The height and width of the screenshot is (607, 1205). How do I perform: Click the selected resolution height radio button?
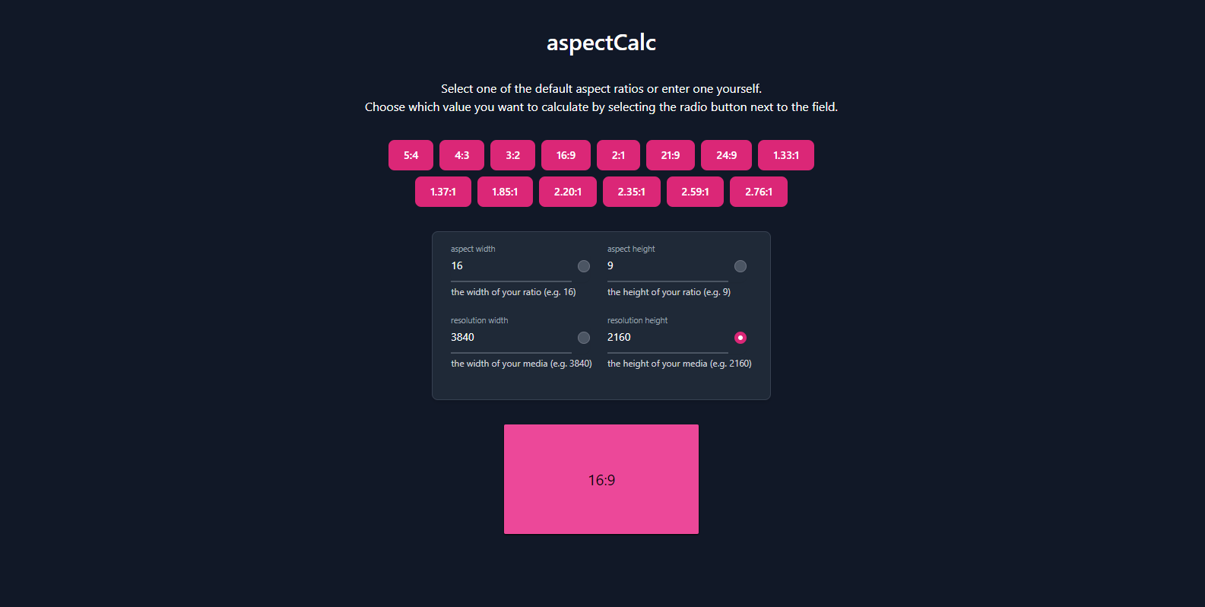(740, 338)
